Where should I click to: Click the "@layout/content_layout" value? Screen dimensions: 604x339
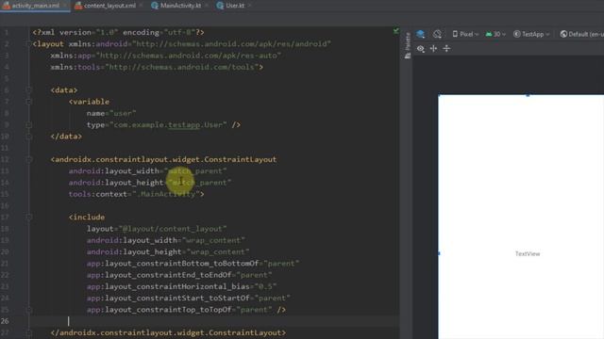coord(173,229)
